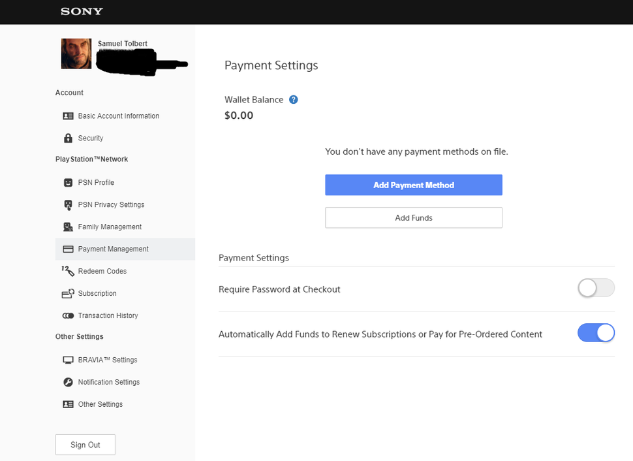Image resolution: width=633 pixels, height=461 pixels.
Task: Click the Subscription renewal icon
Action: (x=68, y=294)
